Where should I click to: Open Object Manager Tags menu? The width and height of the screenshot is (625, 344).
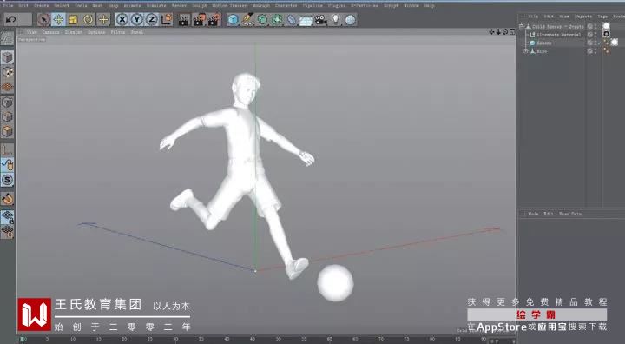[602, 17]
